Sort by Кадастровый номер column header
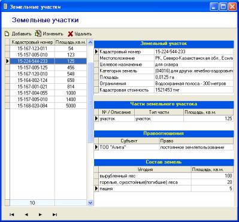The height and width of the screenshot is (222, 239). point(32,42)
